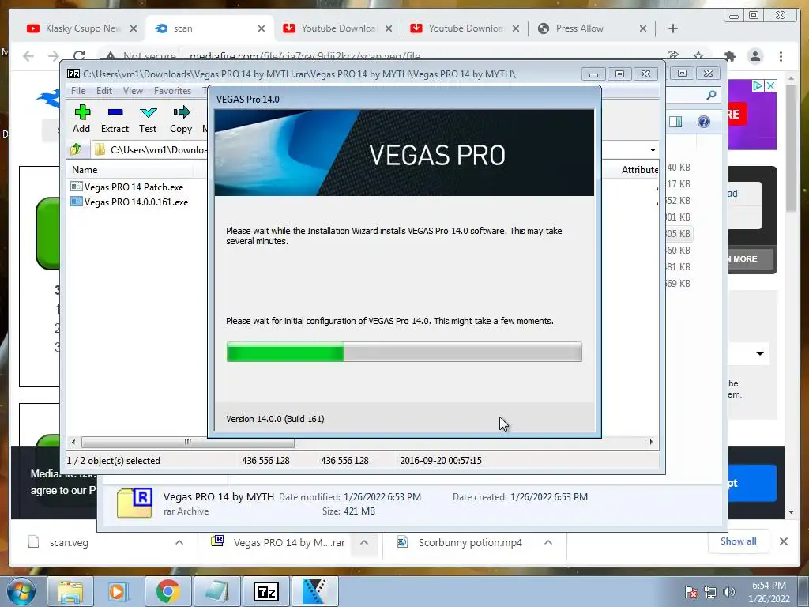Click the notepad-style taskbar icon
The image size is (809, 607).
(217, 591)
